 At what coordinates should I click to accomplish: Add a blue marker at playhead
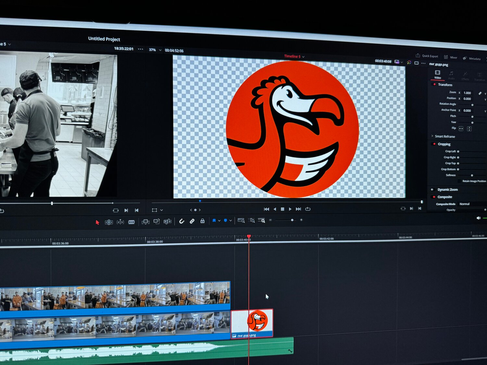pyautogui.click(x=226, y=221)
